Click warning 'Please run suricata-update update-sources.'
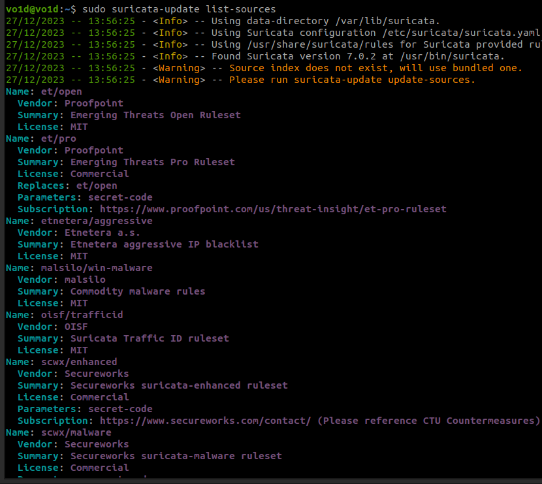The image size is (542, 484). tap(352, 80)
